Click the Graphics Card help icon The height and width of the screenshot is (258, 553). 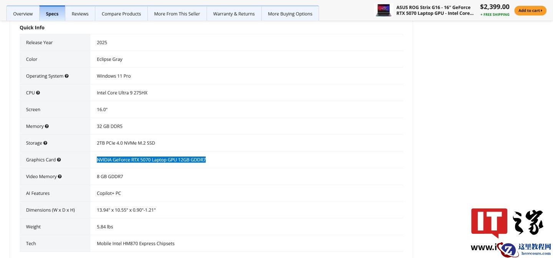point(59,160)
